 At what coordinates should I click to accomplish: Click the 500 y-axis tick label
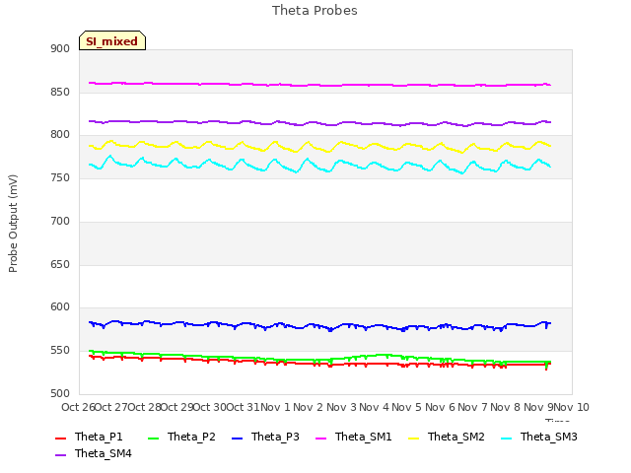pyautogui.click(x=60, y=394)
